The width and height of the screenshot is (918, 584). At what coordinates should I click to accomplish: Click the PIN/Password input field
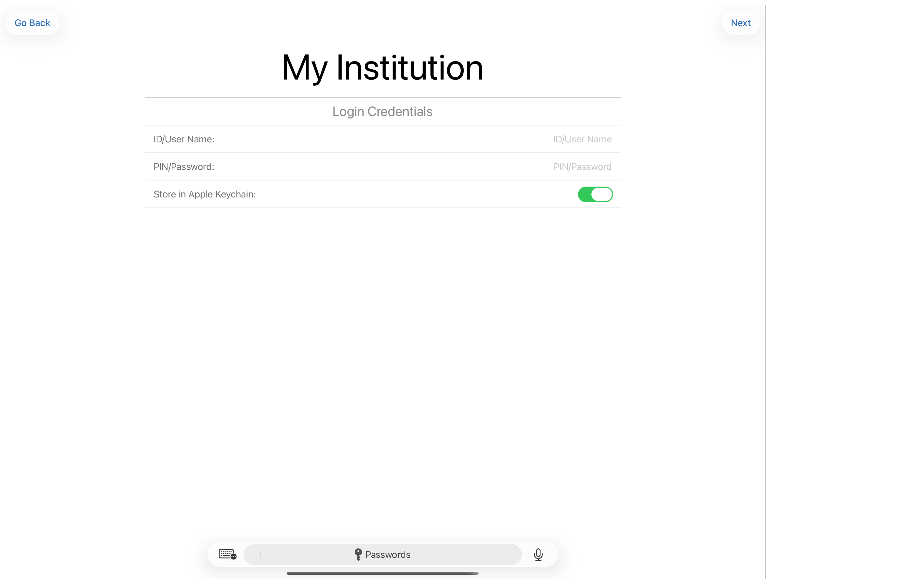[x=458, y=167]
